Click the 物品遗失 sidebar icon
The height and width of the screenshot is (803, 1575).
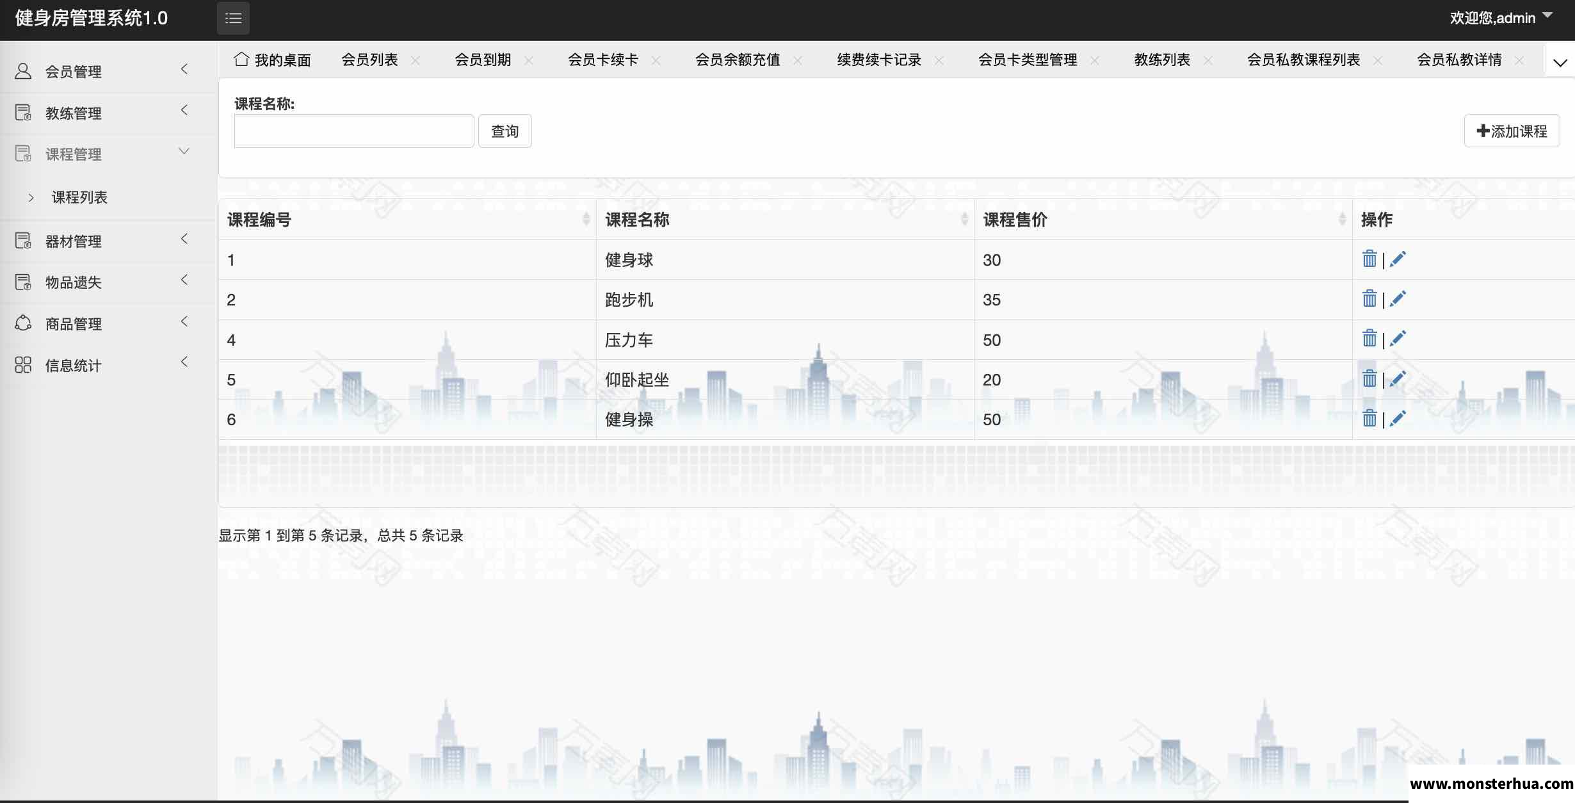tap(23, 282)
